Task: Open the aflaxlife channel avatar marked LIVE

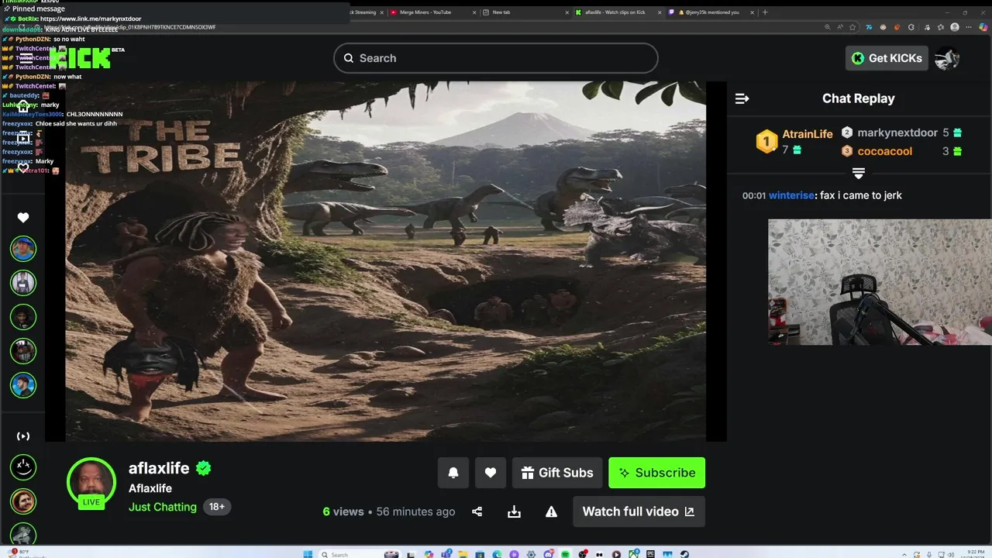Action: [x=91, y=483]
